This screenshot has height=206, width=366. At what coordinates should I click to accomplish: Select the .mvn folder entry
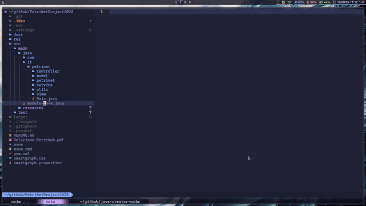(18, 25)
